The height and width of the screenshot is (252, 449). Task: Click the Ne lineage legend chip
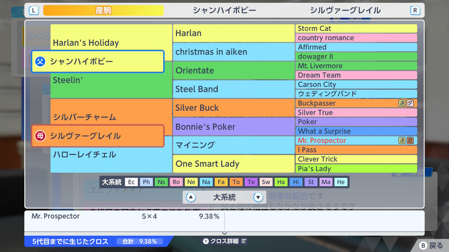click(191, 182)
